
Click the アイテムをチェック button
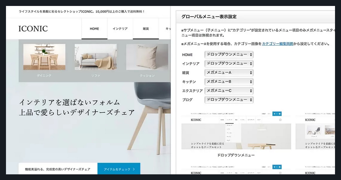[119, 169]
